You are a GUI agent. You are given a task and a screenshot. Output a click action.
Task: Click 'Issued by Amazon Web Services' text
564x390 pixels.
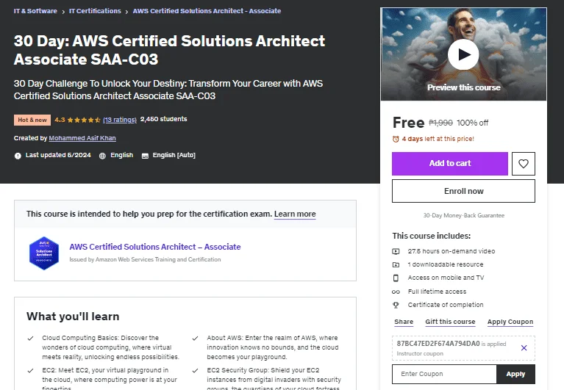coord(145,260)
